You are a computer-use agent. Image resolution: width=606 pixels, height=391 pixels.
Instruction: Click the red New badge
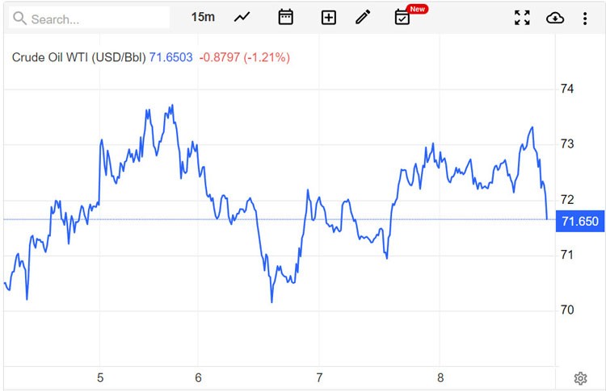pos(417,9)
